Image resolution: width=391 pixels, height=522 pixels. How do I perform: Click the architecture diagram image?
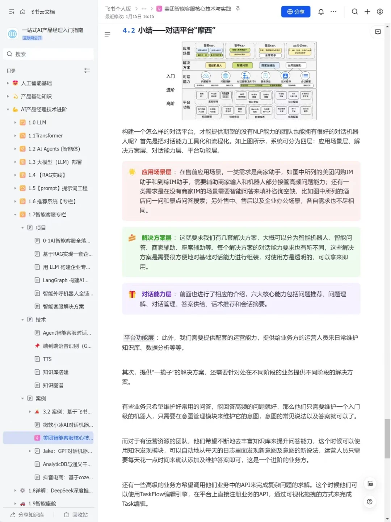pos(249,81)
